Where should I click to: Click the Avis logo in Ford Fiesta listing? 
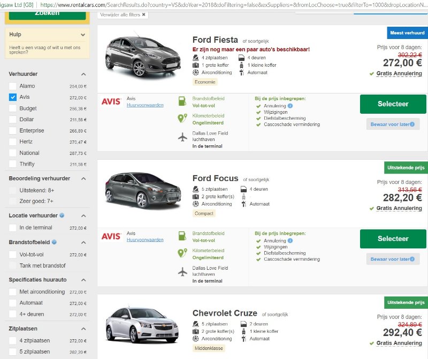tap(111, 102)
